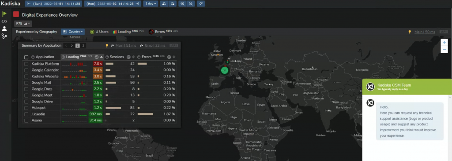Click the # Users green circle legend icon
The height and width of the screenshot is (161, 452).
92,32
